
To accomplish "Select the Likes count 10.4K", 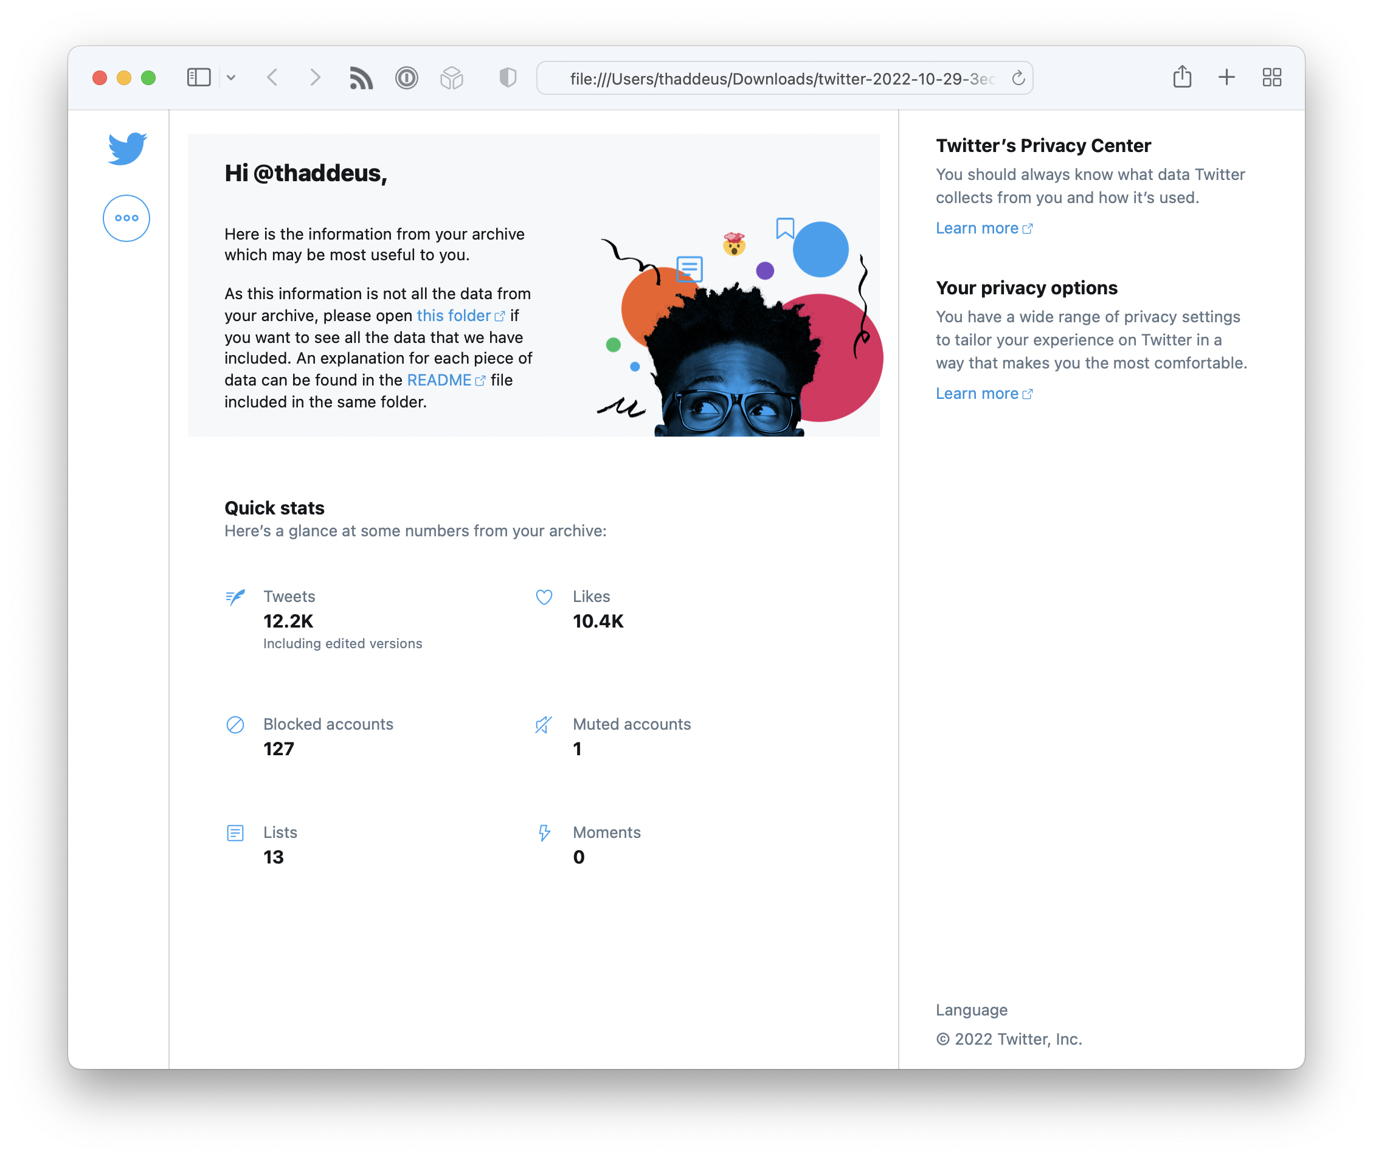I will [x=598, y=621].
